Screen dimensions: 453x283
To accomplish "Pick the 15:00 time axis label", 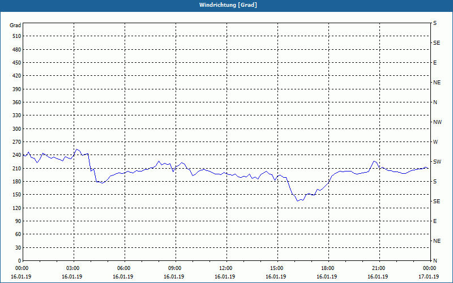I will pyautogui.click(x=278, y=268).
